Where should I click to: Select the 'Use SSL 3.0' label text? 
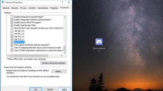pyautogui.click(x=19, y=34)
